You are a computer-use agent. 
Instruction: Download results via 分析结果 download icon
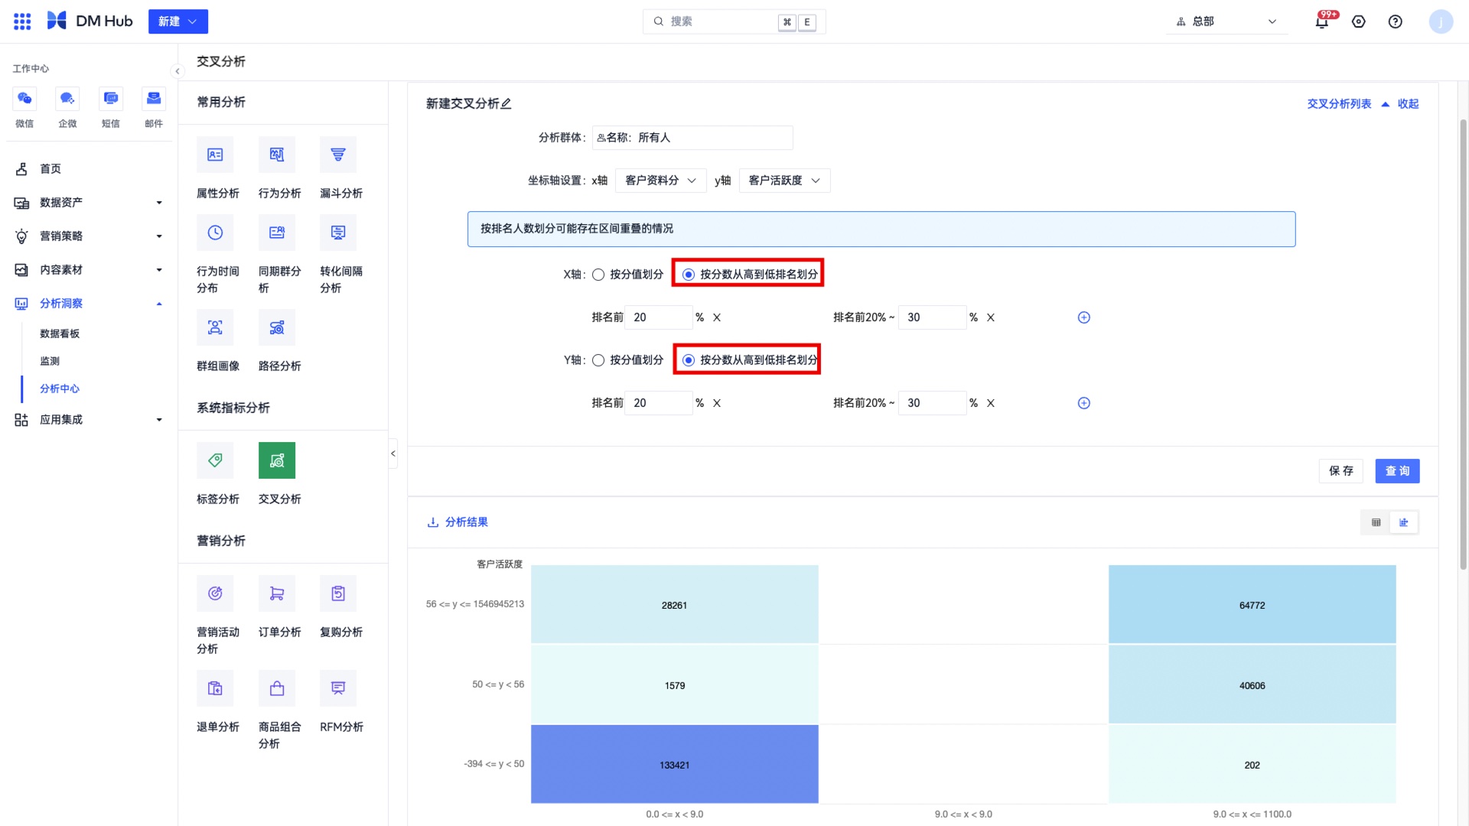433,522
